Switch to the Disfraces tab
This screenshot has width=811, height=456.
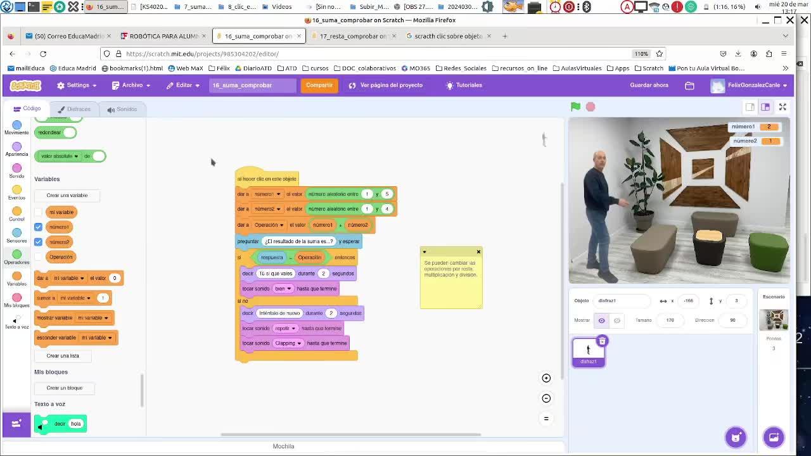click(73, 109)
